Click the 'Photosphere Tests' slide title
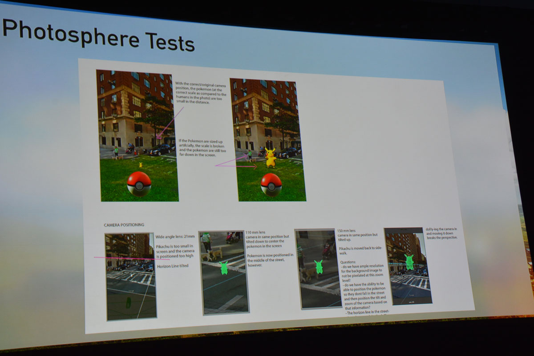This screenshot has width=534, height=356. 99,35
